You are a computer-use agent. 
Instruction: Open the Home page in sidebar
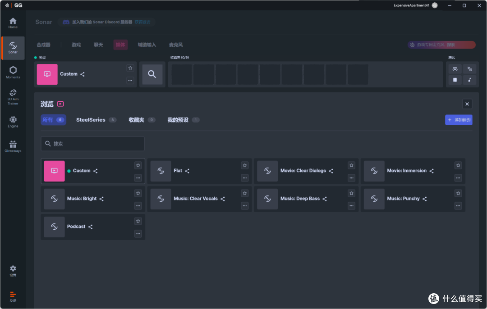(x=13, y=23)
